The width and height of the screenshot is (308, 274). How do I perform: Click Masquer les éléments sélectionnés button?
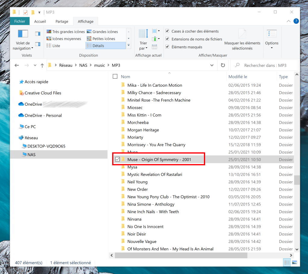pyautogui.click(x=242, y=39)
